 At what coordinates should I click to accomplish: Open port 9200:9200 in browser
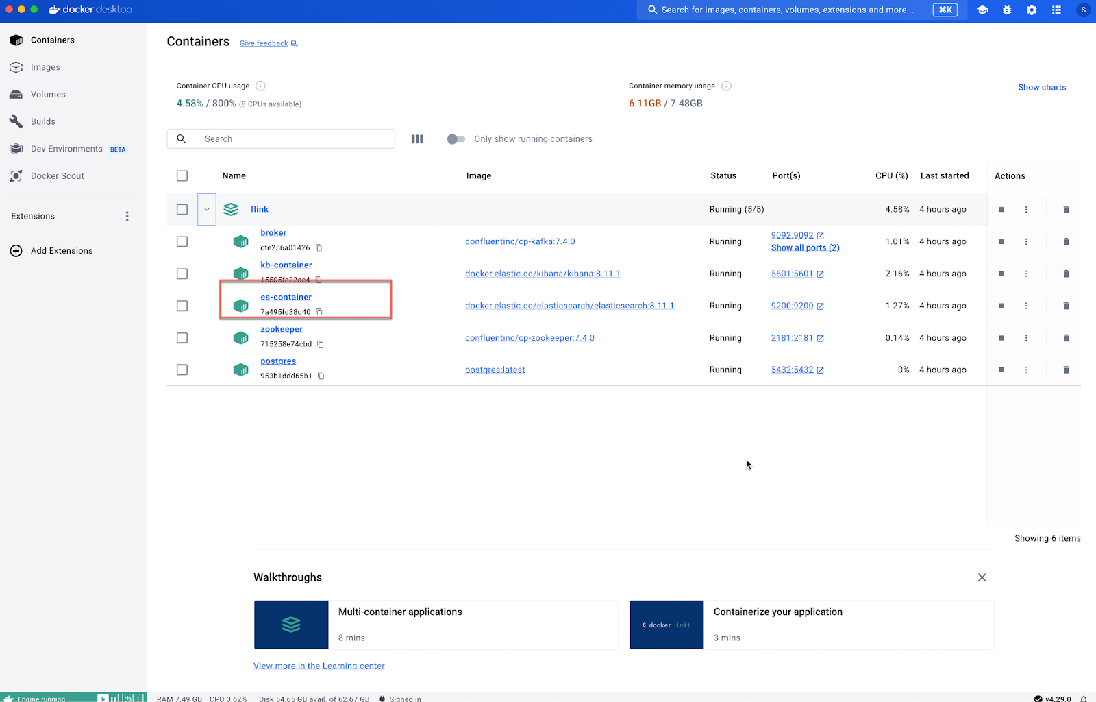[x=797, y=306]
